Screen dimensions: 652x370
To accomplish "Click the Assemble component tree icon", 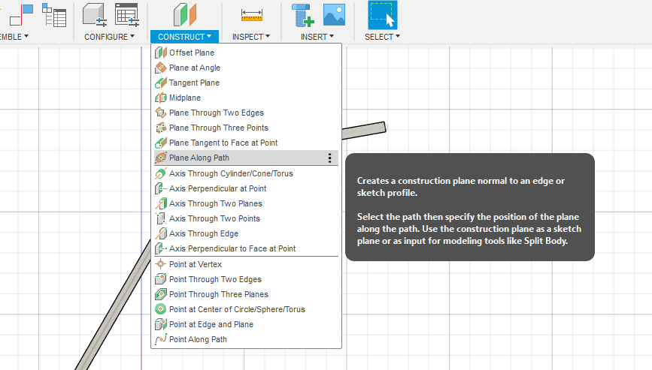I will click(x=54, y=15).
